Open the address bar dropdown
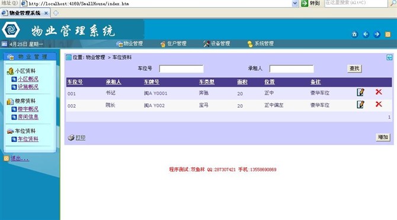Screen dimensions: 397x220 click(294, 4)
